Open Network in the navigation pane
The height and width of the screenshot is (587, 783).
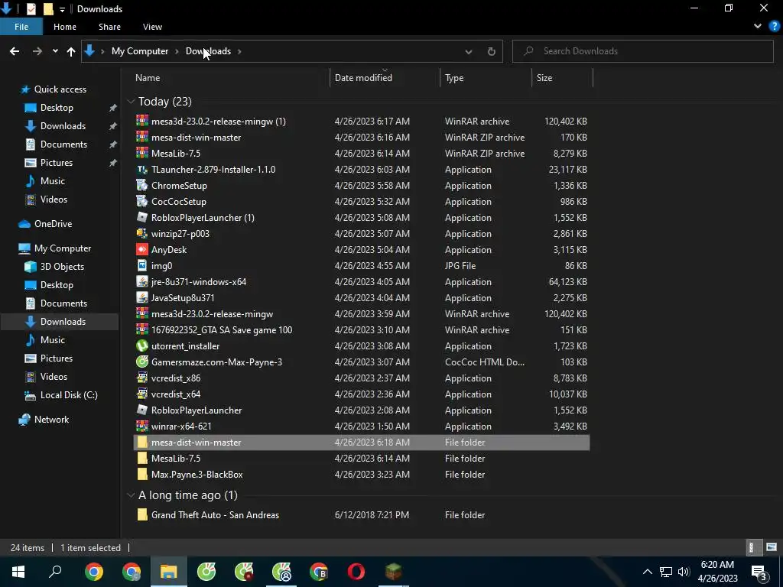click(x=51, y=420)
